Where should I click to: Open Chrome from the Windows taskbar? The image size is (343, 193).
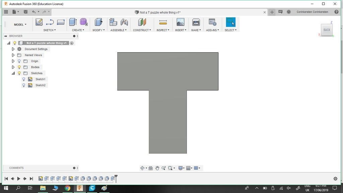tap(67, 188)
